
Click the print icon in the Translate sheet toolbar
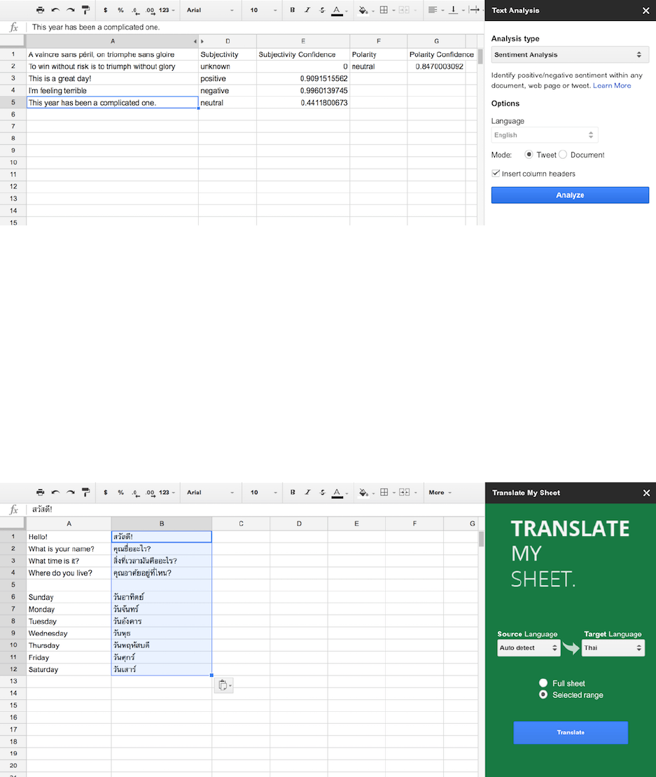(40, 492)
